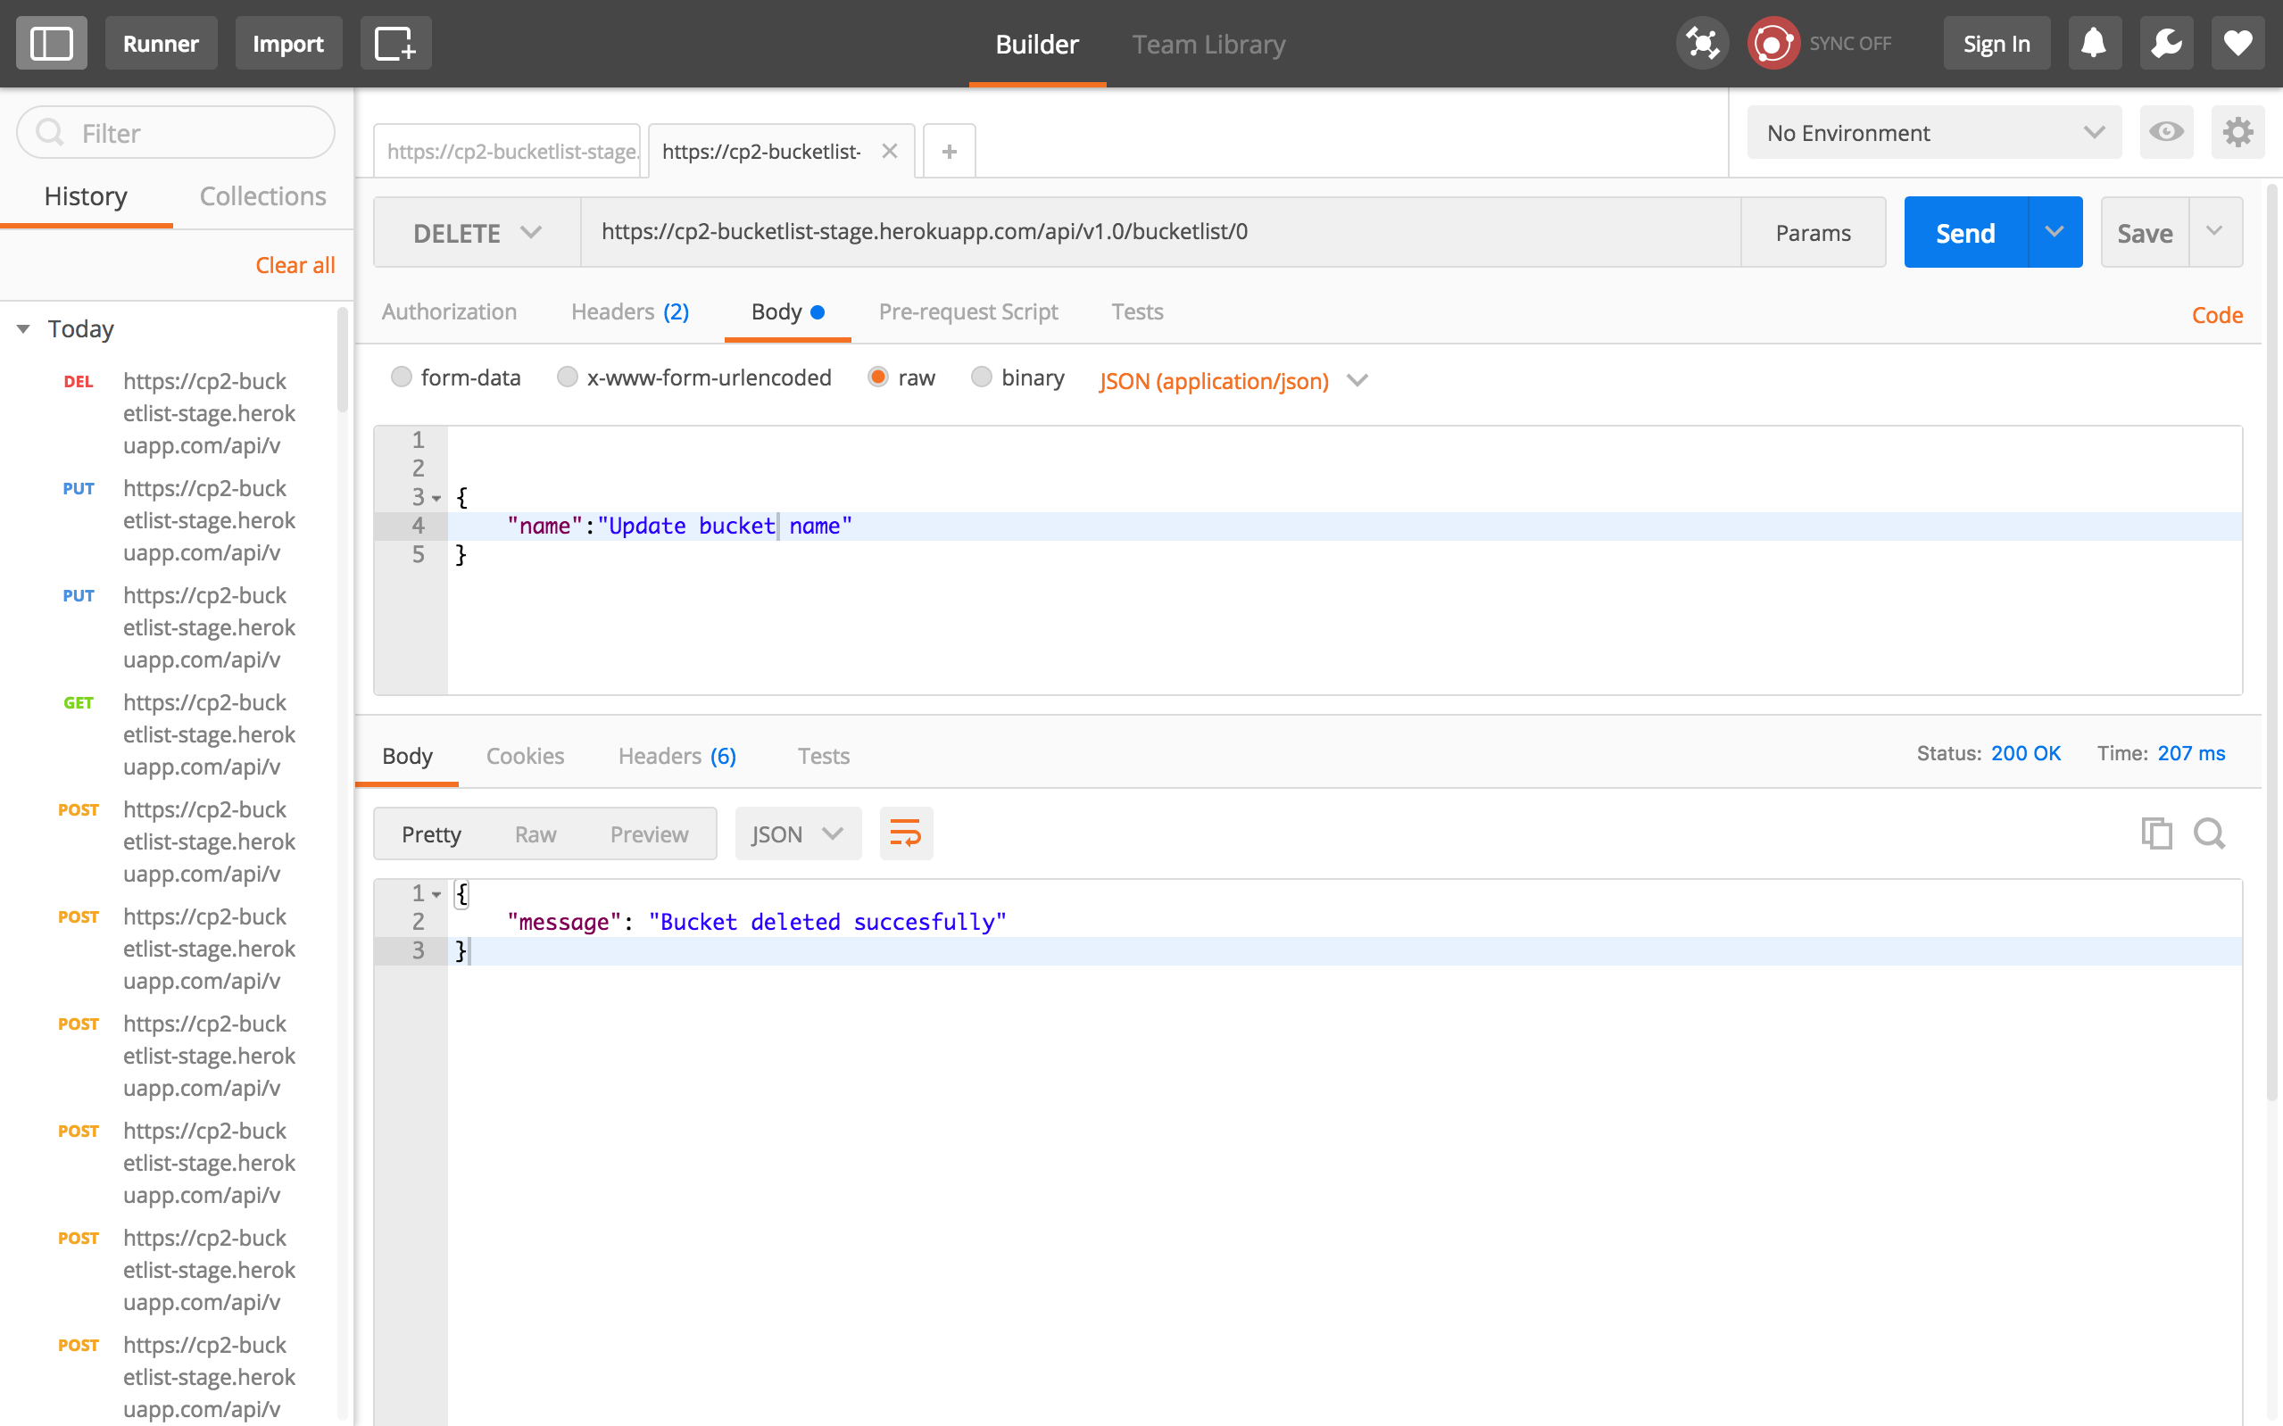Open environment quick look eye icon
The width and height of the screenshot is (2283, 1426).
[x=2165, y=132]
